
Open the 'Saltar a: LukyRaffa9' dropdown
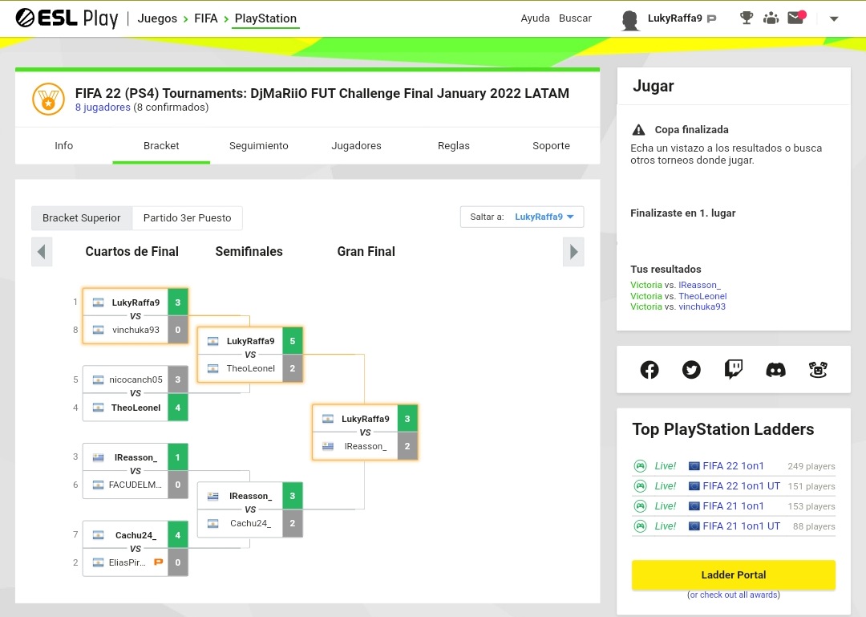pyautogui.click(x=521, y=217)
